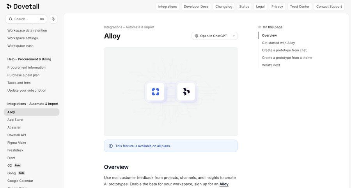Click the magnifier icon in search box
351x188 pixels.
coord(11,19)
